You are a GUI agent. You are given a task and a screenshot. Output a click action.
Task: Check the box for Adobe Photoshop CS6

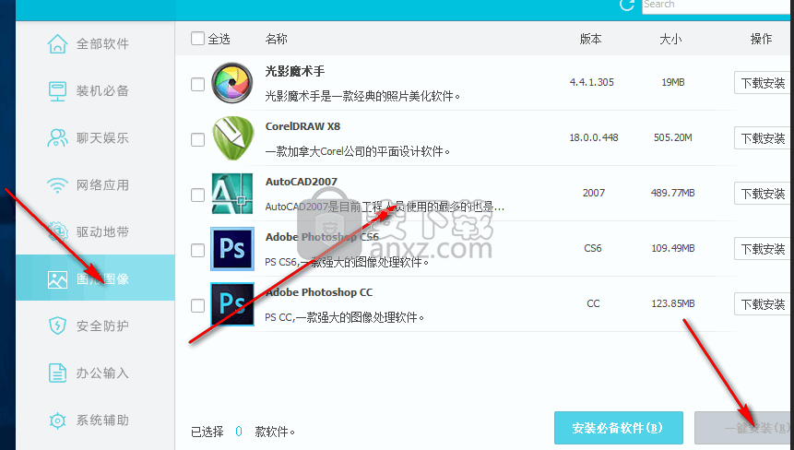tap(197, 250)
